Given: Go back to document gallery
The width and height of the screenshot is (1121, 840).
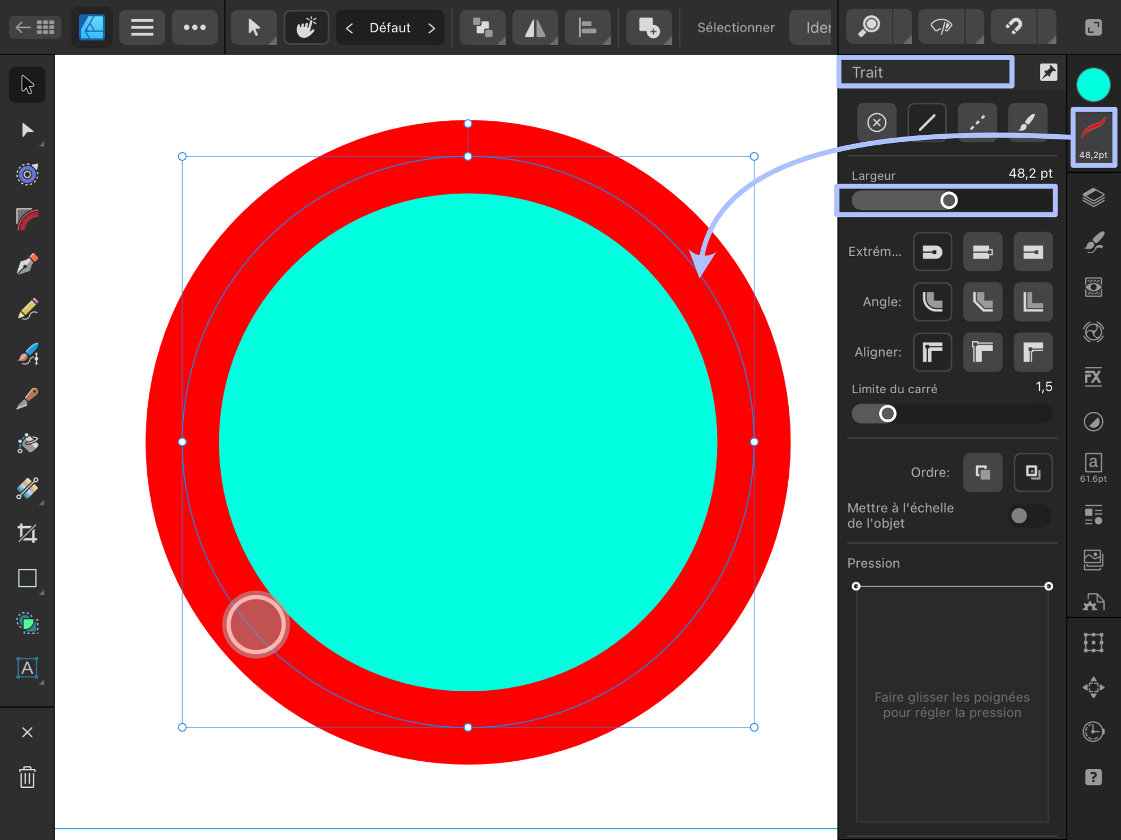Looking at the screenshot, I should pos(35,27).
